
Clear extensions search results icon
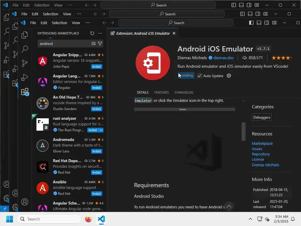click(93, 44)
